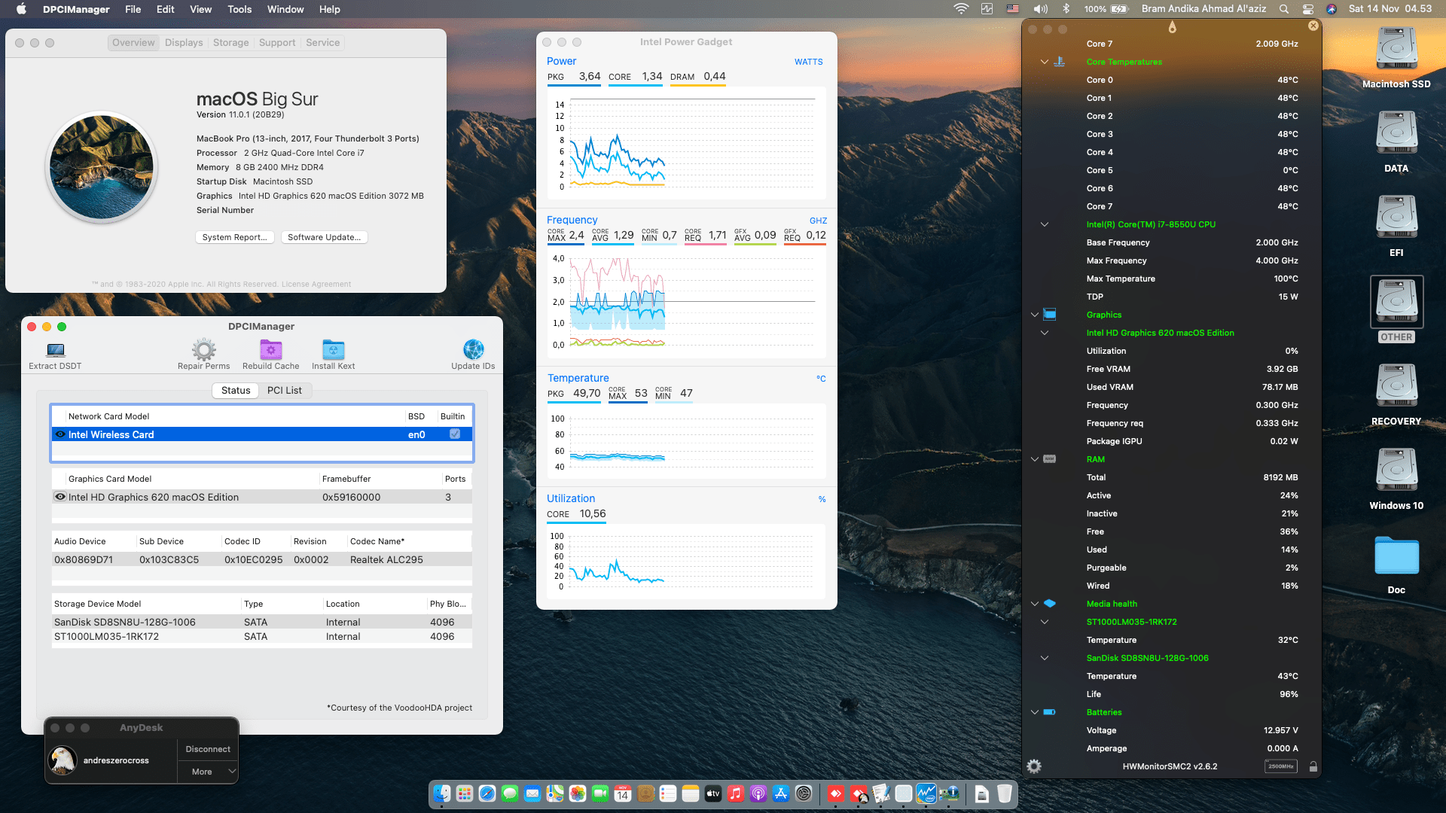Click the lock icon in HWMonitorSMC2
1446x813 pixels.
coord(1313,766)
